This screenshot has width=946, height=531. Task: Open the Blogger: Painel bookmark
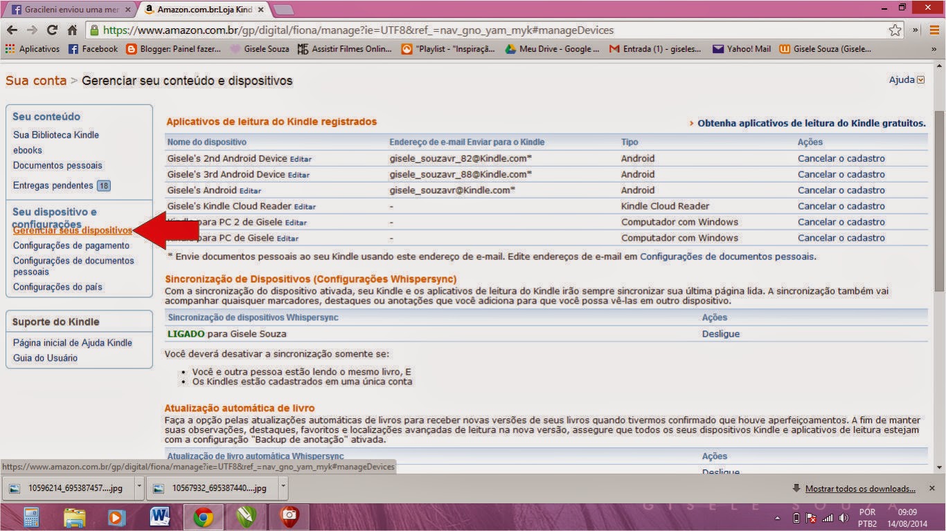click(x=173, y=49)
